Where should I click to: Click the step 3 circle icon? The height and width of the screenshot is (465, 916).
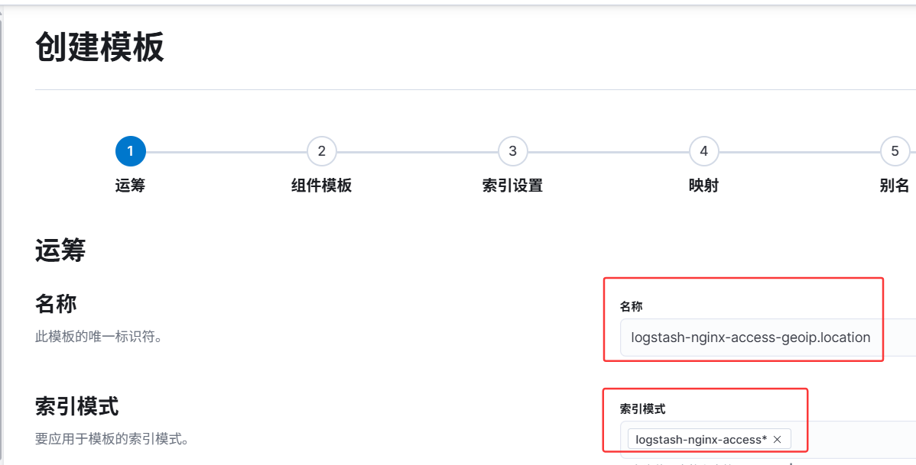(x=512, y=151)
